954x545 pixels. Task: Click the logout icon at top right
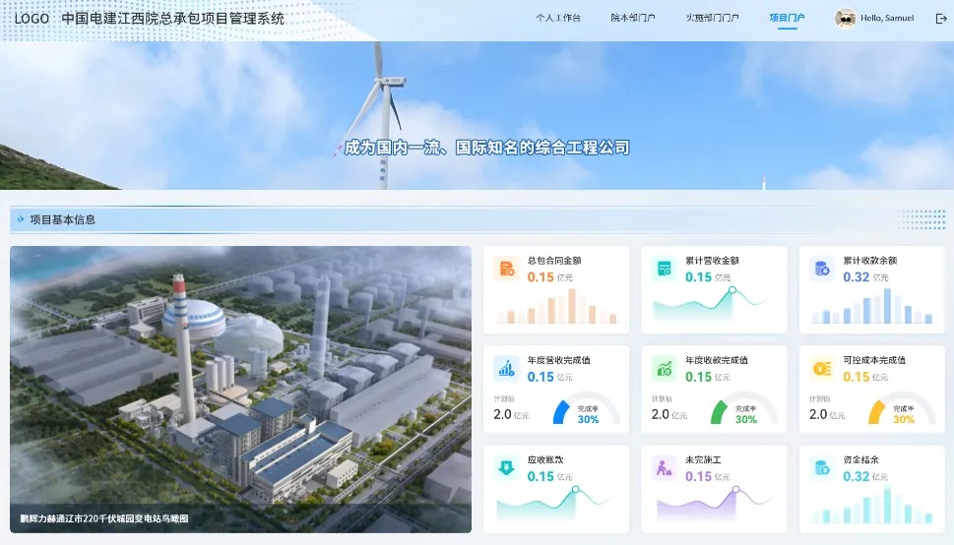tap(940, 19)
